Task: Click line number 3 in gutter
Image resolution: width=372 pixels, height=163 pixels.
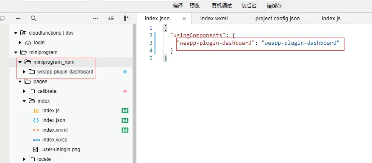Action: click(151, 43)
